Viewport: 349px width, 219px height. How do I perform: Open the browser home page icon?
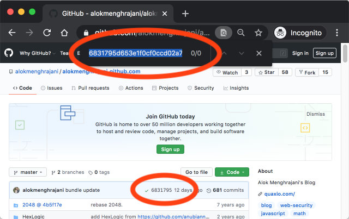click(x=64, y=33)
